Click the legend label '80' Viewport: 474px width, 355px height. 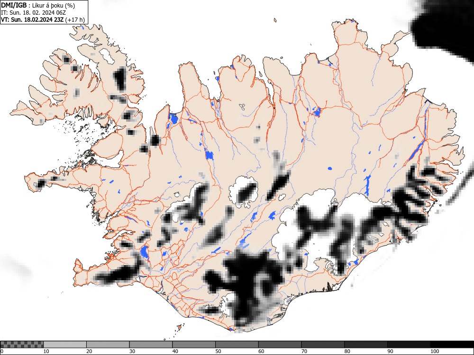(x=347, y=351)
